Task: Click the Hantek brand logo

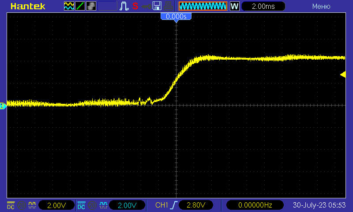Action: (x=28, y=6)
